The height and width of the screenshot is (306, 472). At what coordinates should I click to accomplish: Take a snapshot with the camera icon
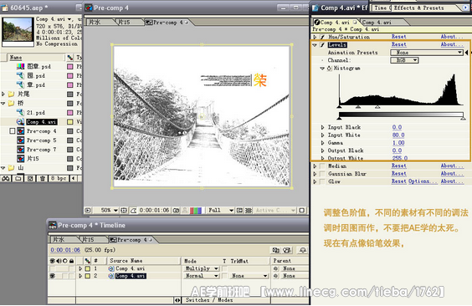coord(176,211)
